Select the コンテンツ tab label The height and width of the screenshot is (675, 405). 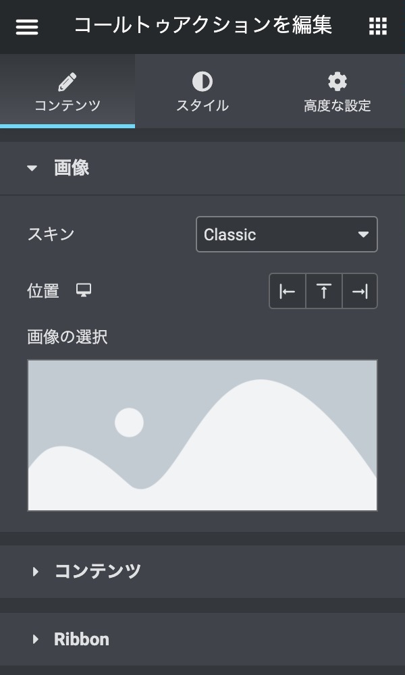(x=67, y=106)
